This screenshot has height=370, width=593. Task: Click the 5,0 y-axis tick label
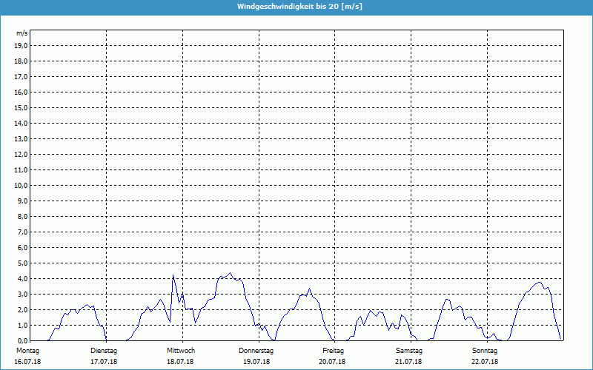point(22,263)
